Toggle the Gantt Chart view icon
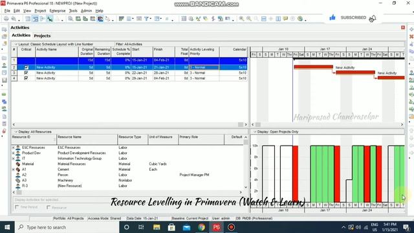414x233 pixels. click(x=35, y=19)
